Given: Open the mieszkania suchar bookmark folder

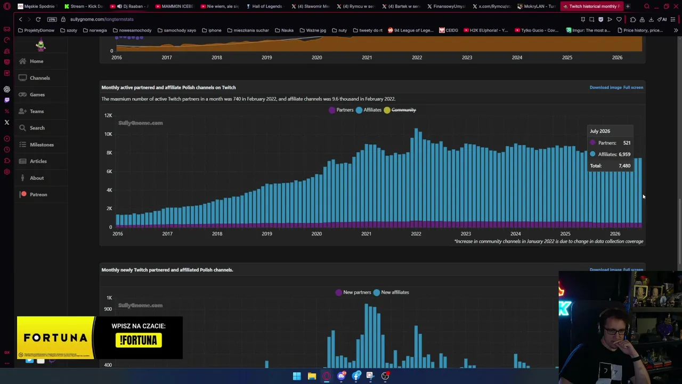Looking at the screenshot, I should coord(248,30).
